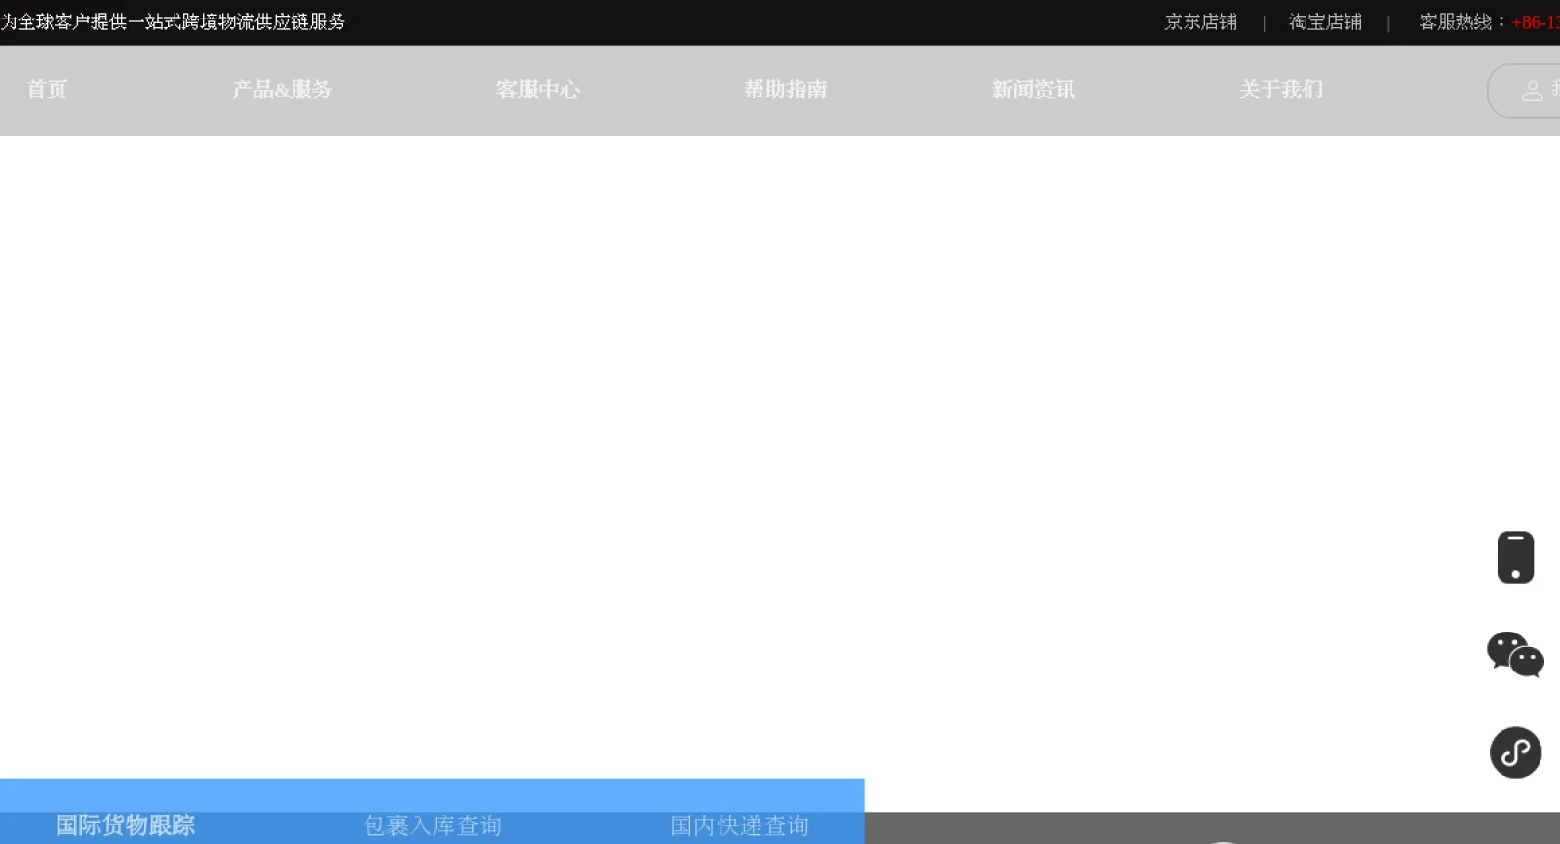Click the user account icon in navbar
This screenshot has width=1560, height=844.
(x=1532, y=91)
